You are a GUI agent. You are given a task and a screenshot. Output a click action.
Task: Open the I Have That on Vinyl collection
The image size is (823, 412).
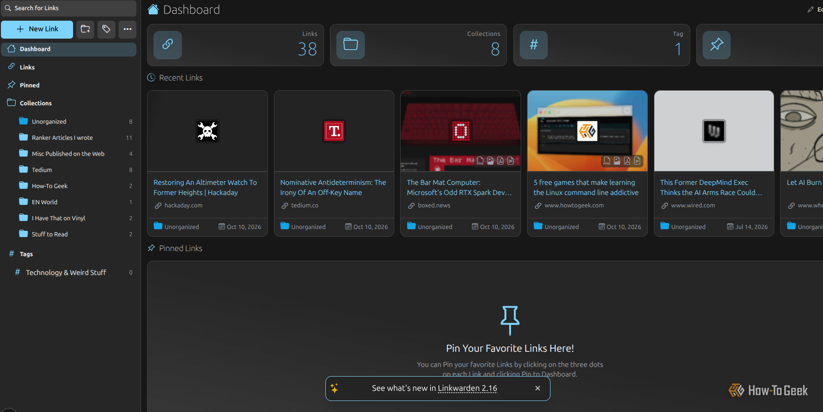click(x=75, y=218)
